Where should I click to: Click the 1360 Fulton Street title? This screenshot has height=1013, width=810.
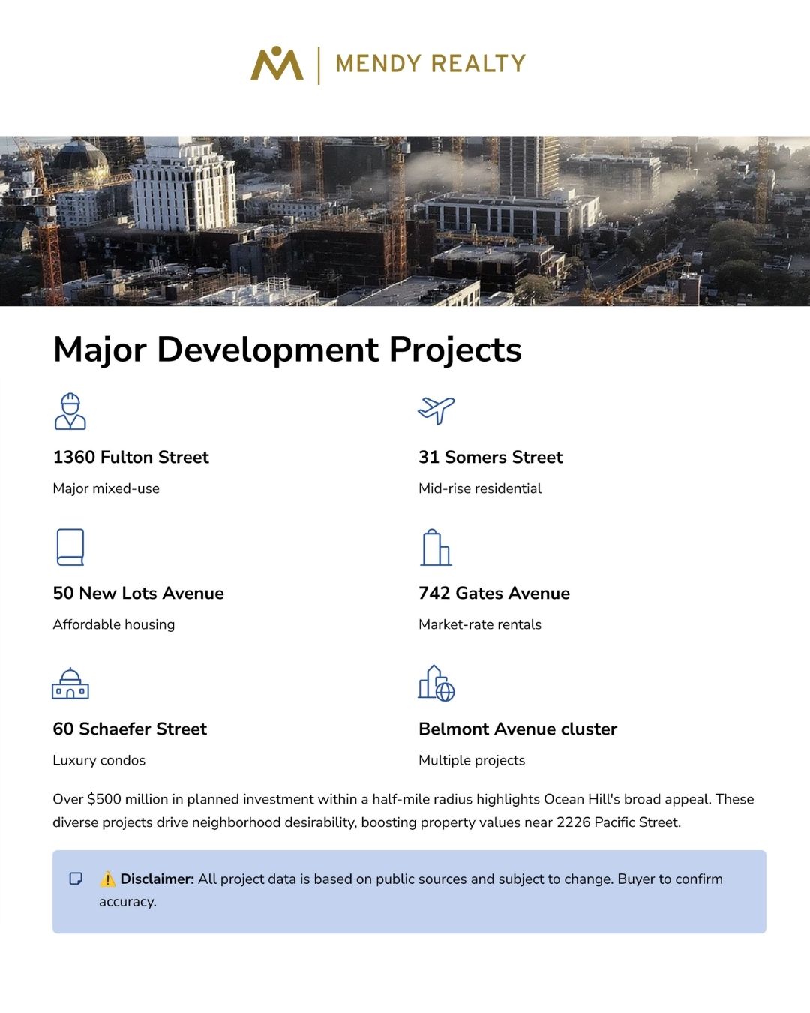click(x=130, y=458)
